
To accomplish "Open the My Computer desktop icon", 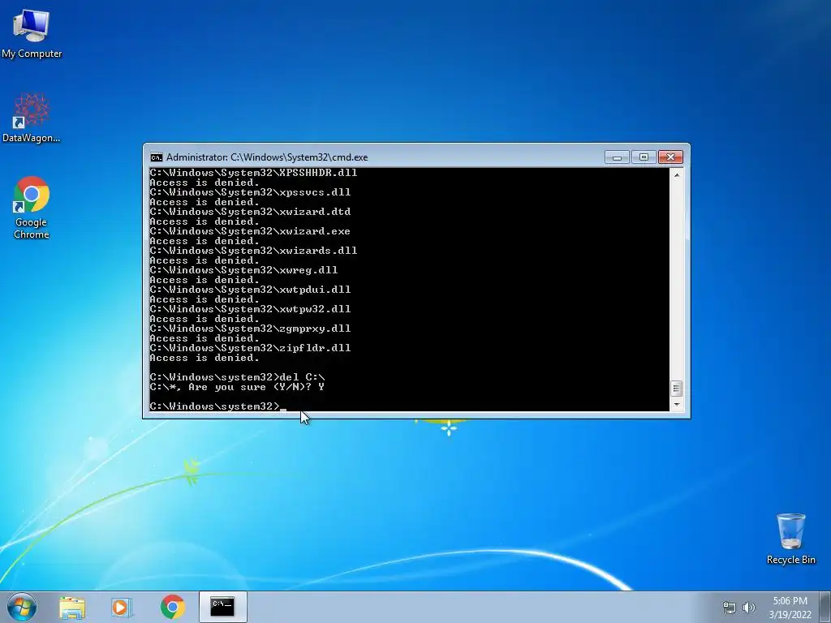I will 32,34.
